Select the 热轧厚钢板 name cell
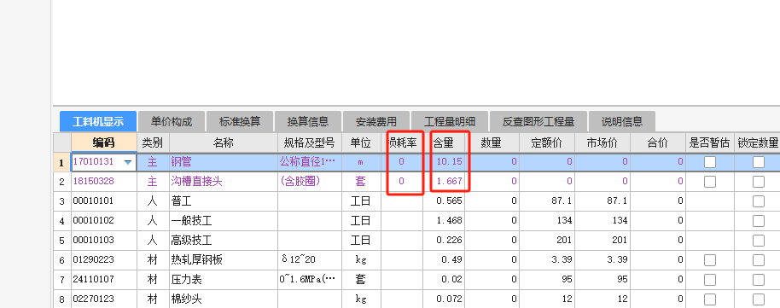The height and width of the screenshot is (308, 780). click(224, 260)
